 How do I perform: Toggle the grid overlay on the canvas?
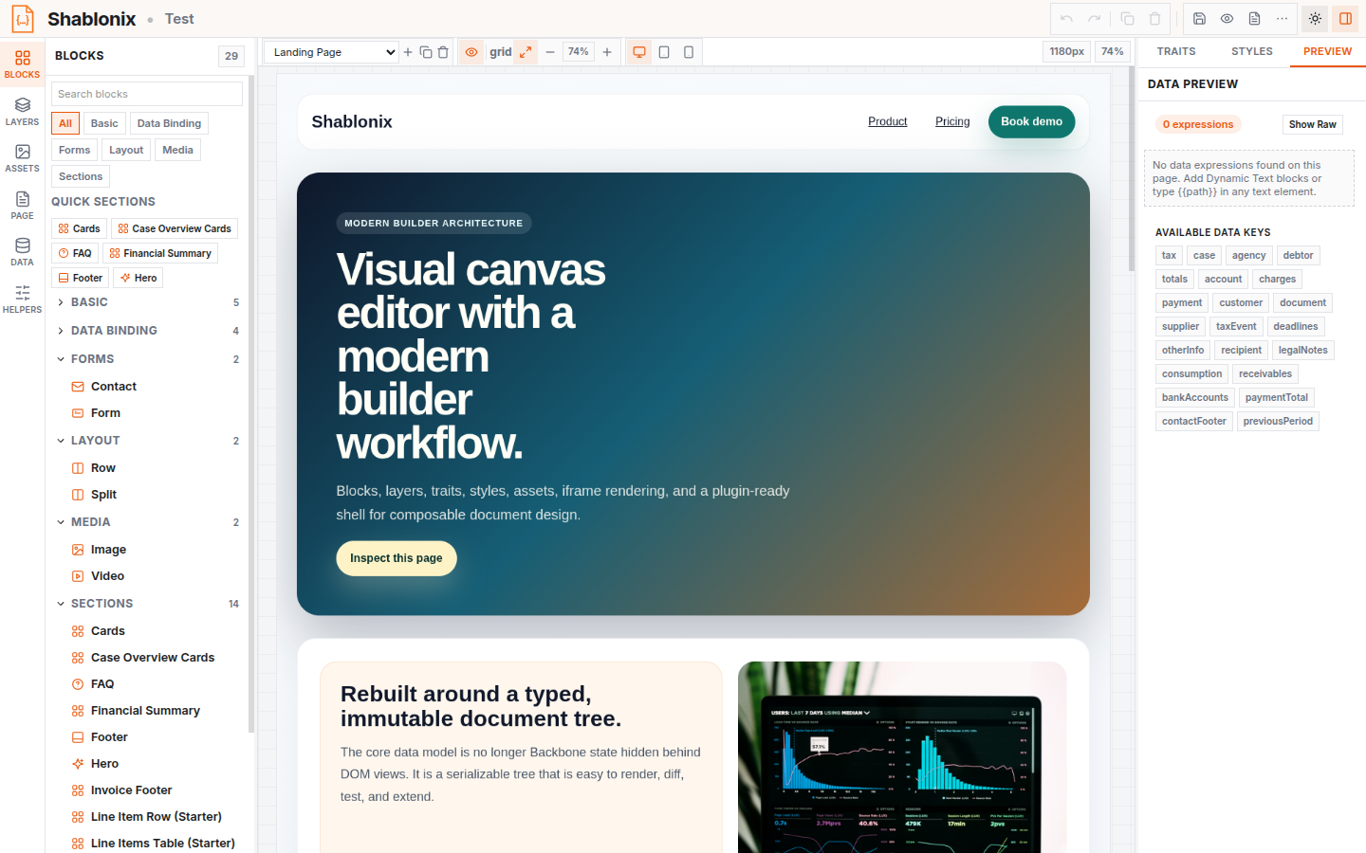[501, 52]
